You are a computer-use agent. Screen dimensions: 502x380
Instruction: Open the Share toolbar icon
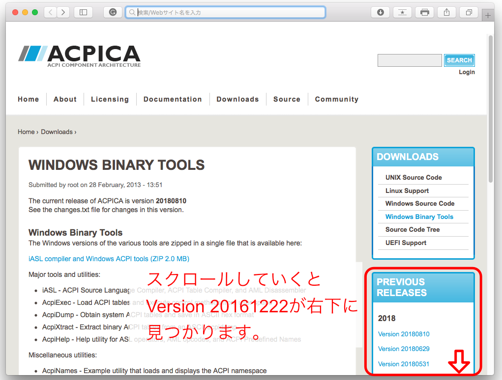[446, 12]
